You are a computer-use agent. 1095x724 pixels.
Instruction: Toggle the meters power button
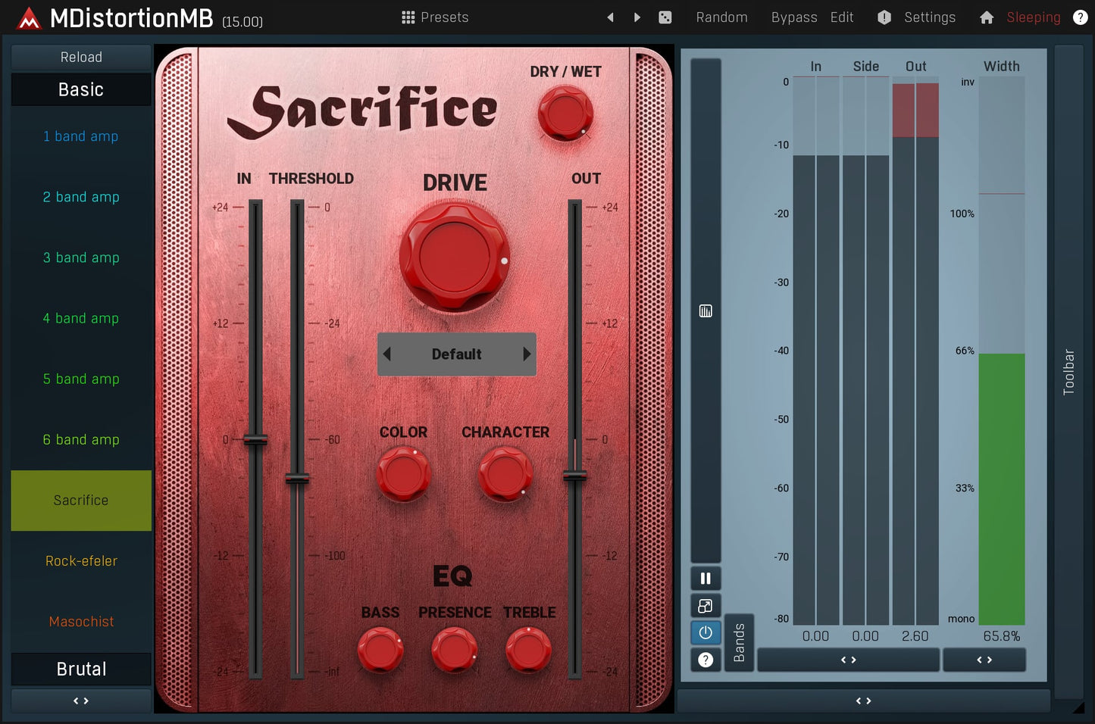(705, 632)
